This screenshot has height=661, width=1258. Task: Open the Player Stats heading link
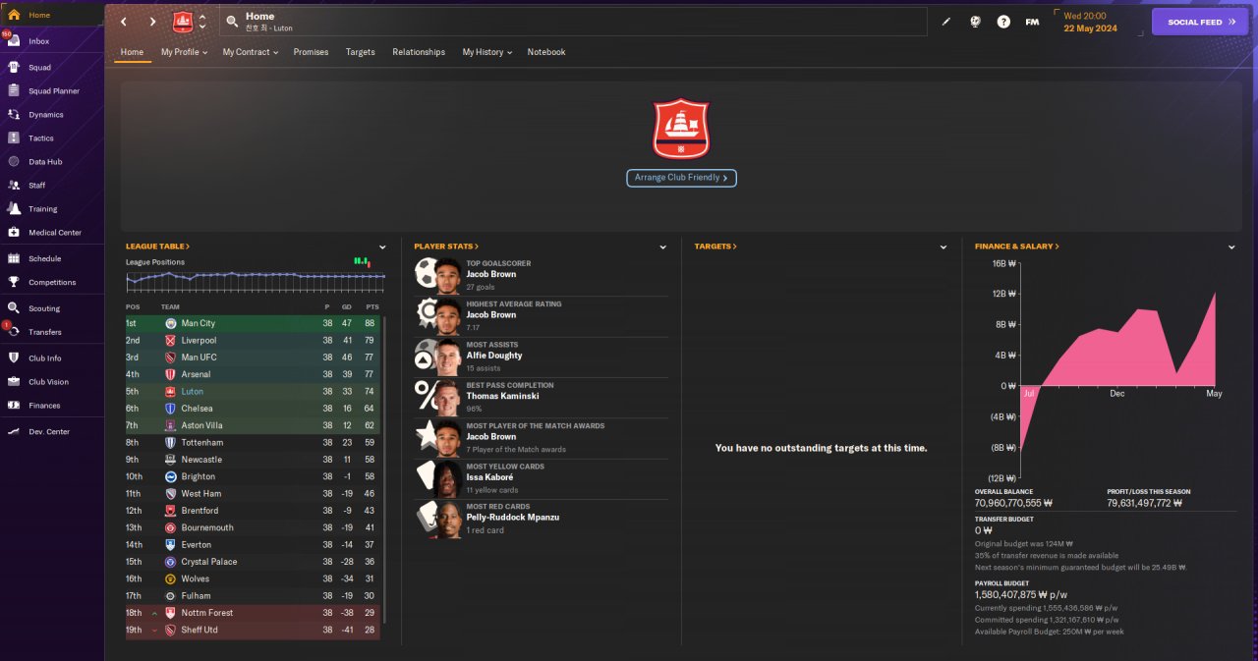point(446,247)
